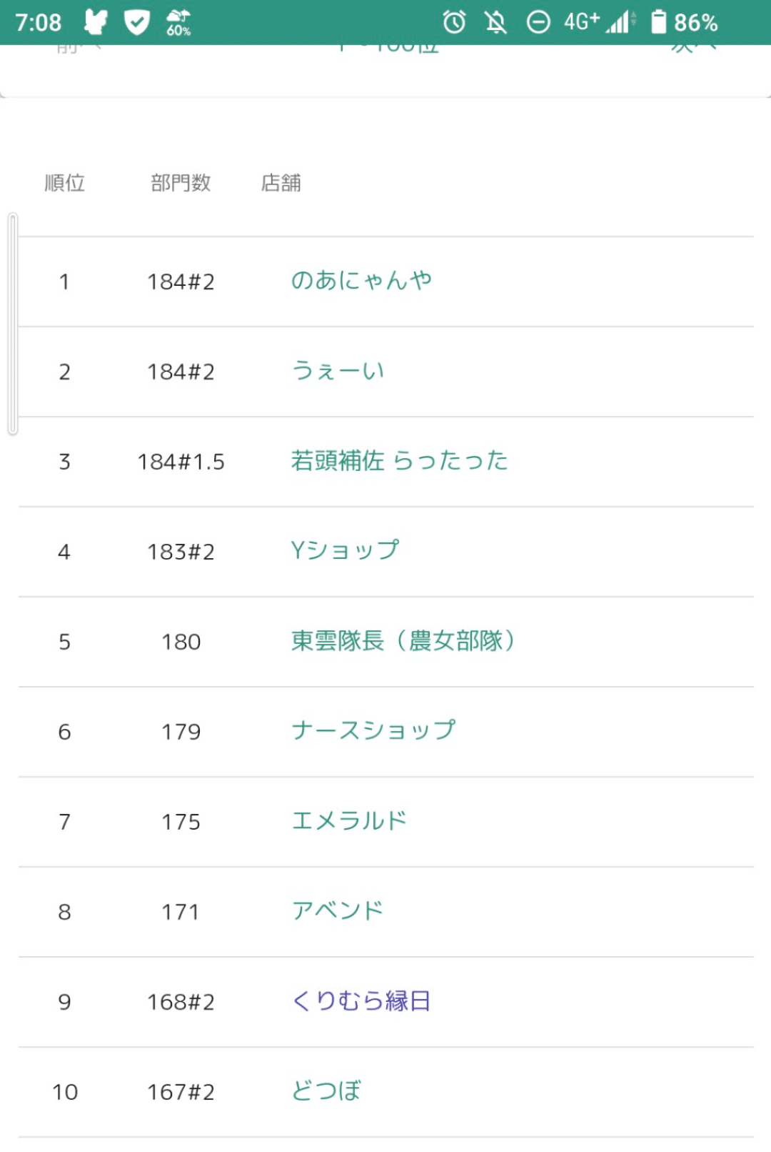Open shop link うぇーい

click(x=338, y=371)
